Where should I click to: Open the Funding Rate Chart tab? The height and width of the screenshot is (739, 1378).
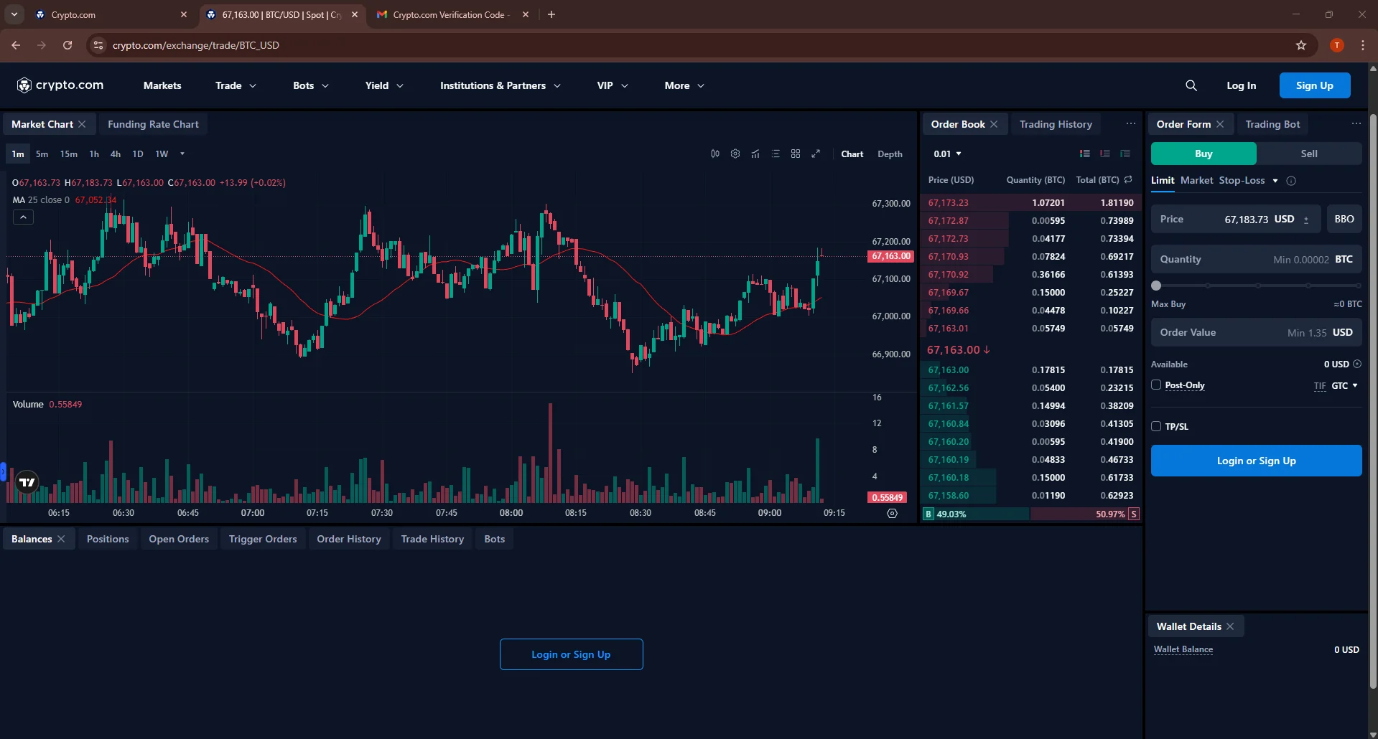(x=152, y=123)
